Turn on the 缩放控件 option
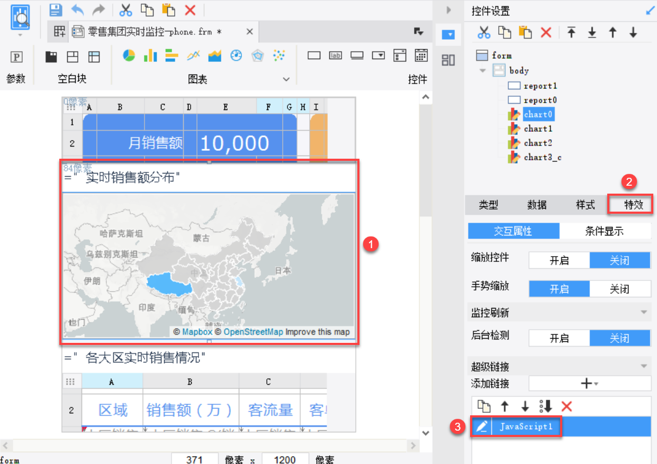Image resolution: width=657 pixels, height=464 pixels. pyautogui.click(x=559, y=260)
